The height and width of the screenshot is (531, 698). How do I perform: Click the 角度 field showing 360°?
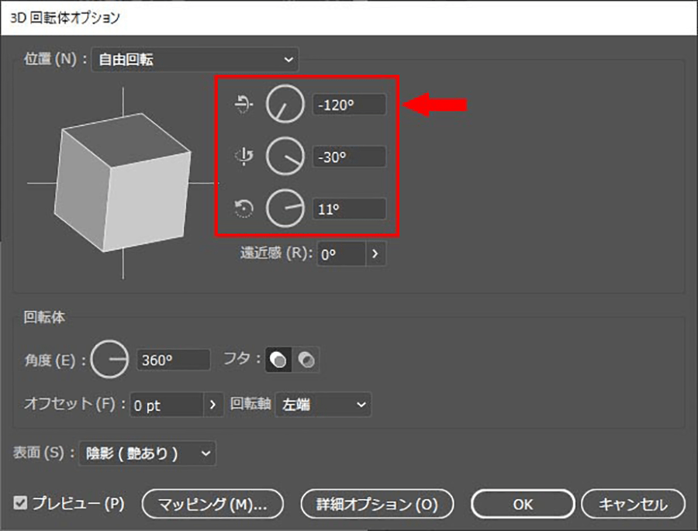tap(173, 360)
